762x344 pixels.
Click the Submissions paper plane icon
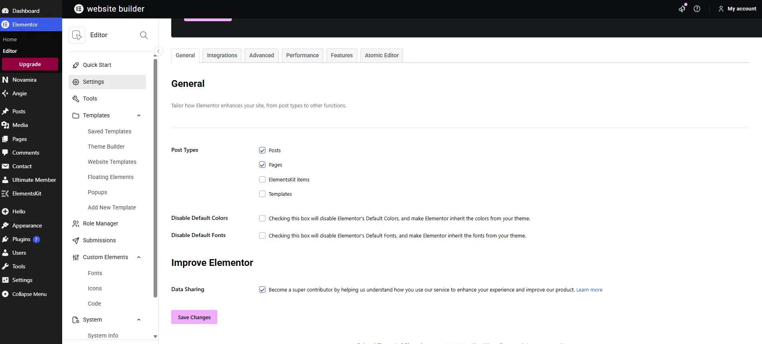76,240
